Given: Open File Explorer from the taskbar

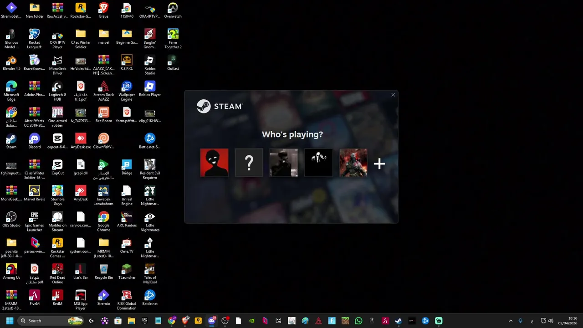Looking at the screenshot, I should click(131, 321).
